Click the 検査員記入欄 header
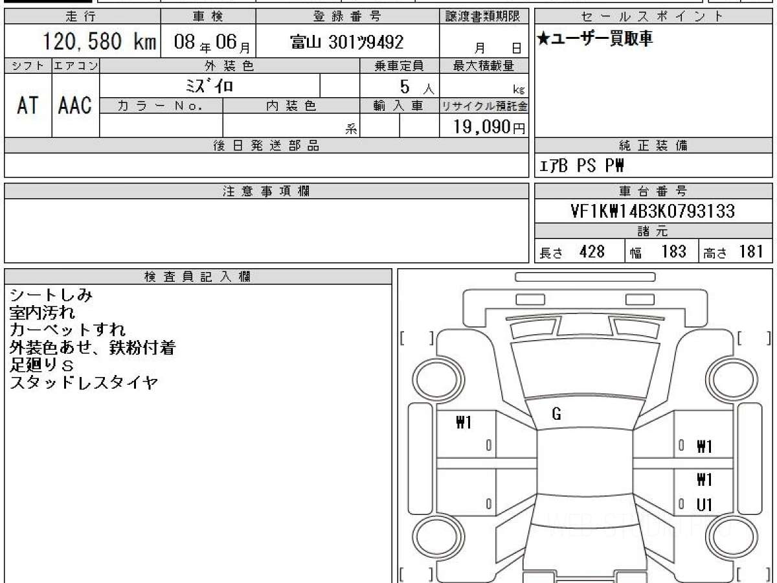 (198, 277)
